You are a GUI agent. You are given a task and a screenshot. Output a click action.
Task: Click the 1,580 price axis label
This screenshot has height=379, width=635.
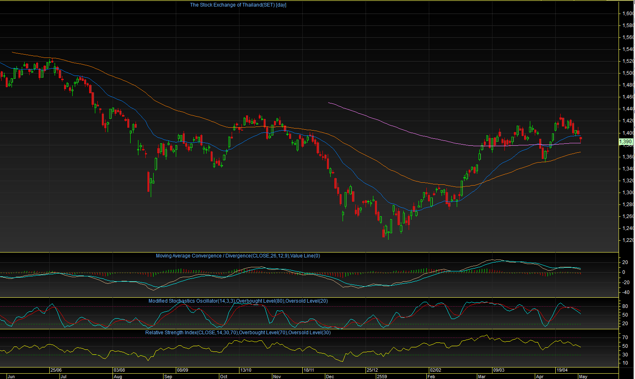click(x=628, y=25)
